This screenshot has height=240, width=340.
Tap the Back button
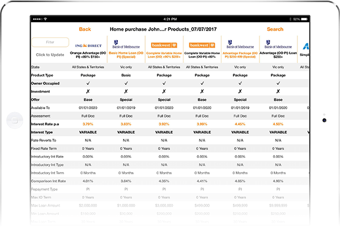(x=85, y=29)
